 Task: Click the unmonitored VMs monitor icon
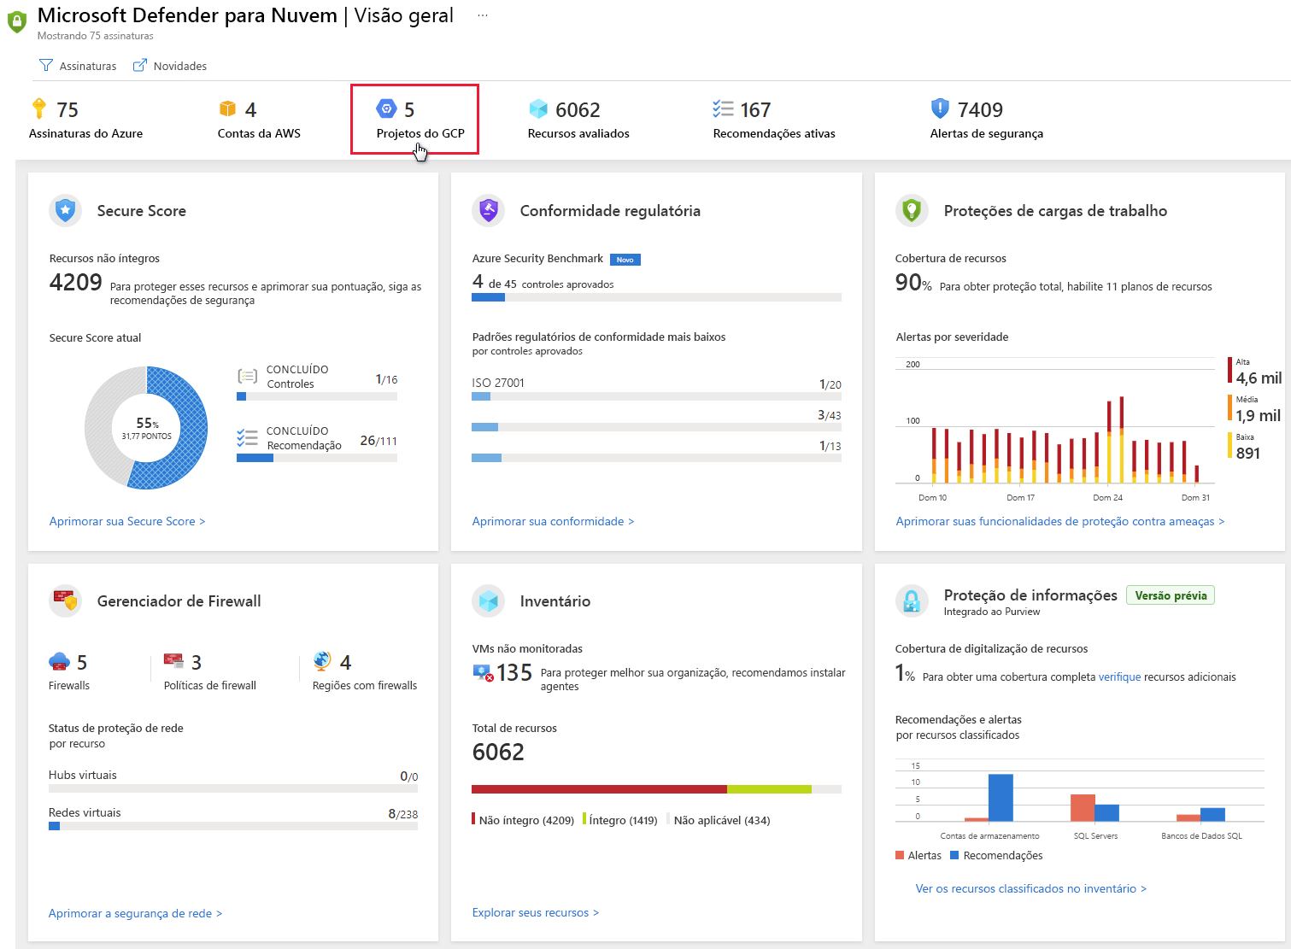tap(483, 673)
